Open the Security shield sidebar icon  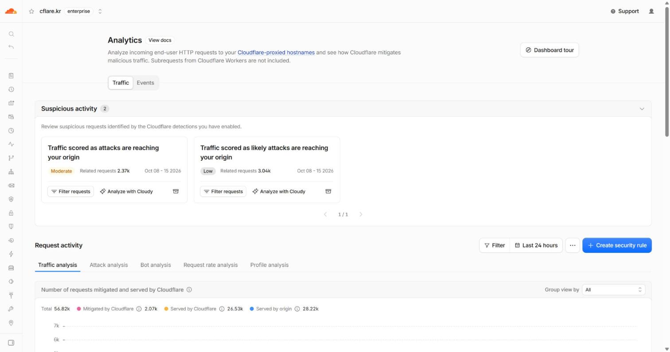coord(11,226)
